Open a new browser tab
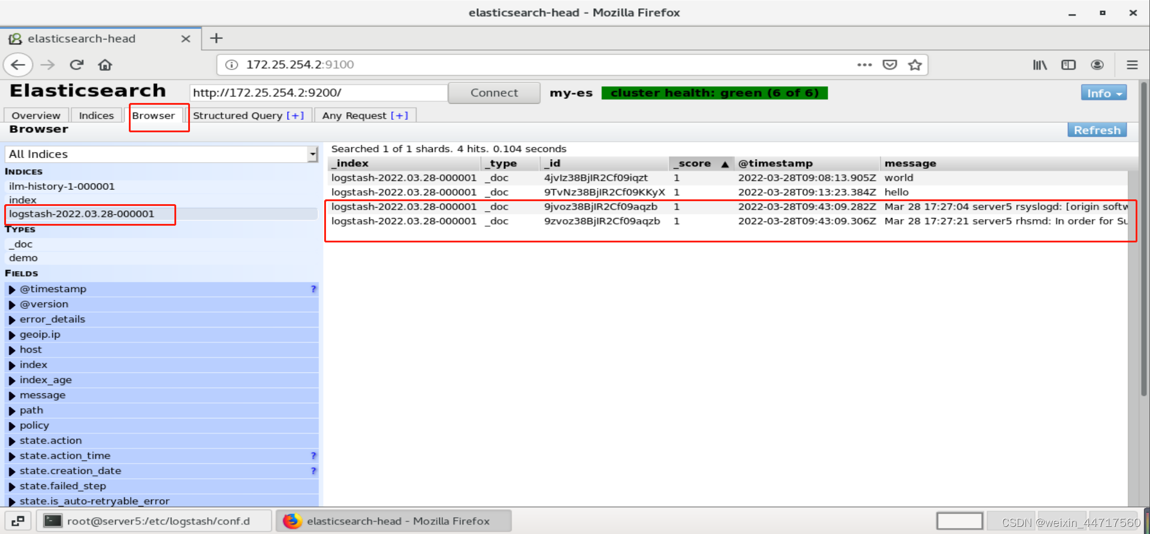The width and height of the screenshot is (1150, 534). click(x=216, y=38)
